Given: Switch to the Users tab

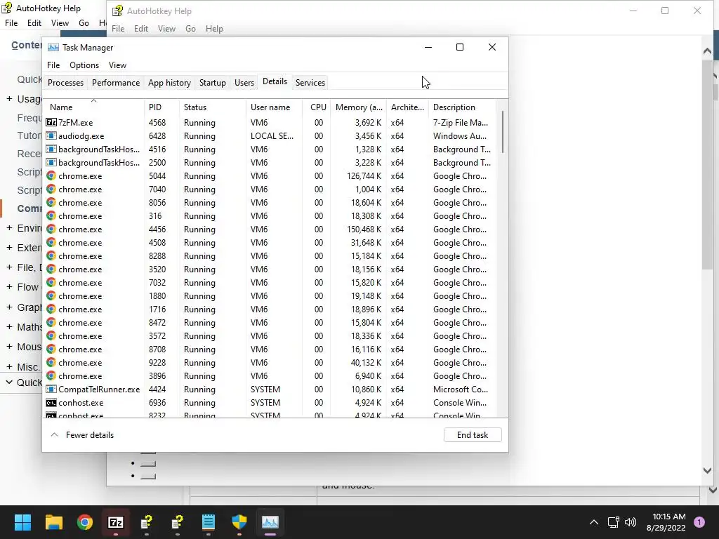Looking at the screenshot, I should click(244, 83).
